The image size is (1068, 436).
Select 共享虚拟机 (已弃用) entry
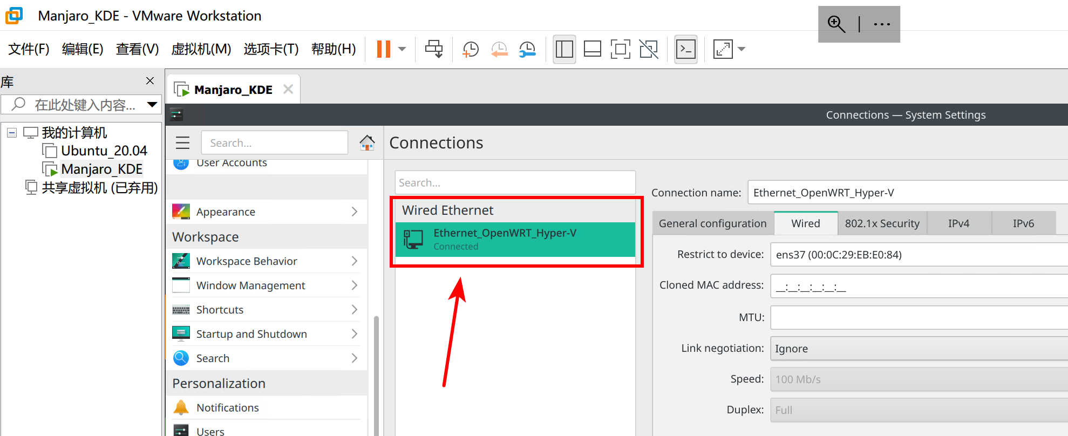click(x=99, y=188)
